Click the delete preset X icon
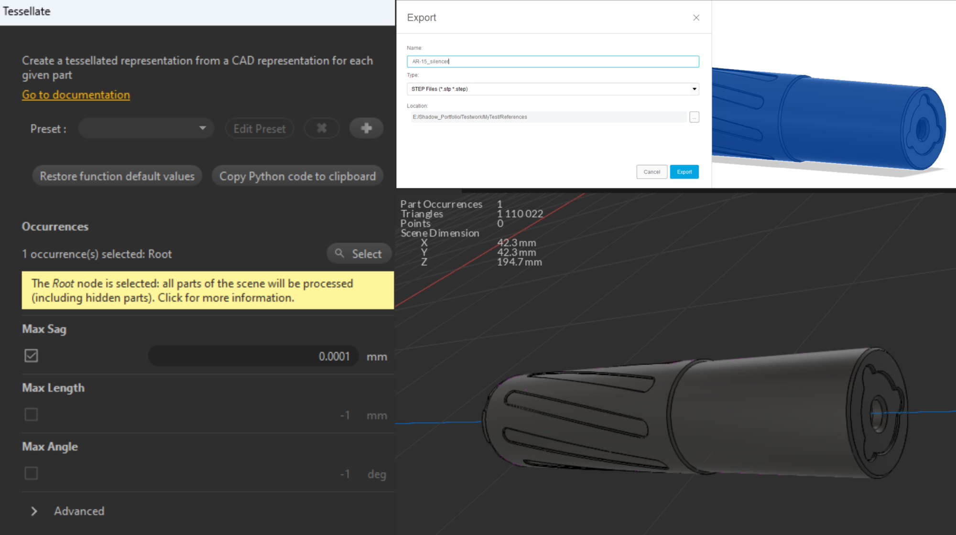Image resolution: width=956 pixels, height=535 pixels. pos(322,128)
